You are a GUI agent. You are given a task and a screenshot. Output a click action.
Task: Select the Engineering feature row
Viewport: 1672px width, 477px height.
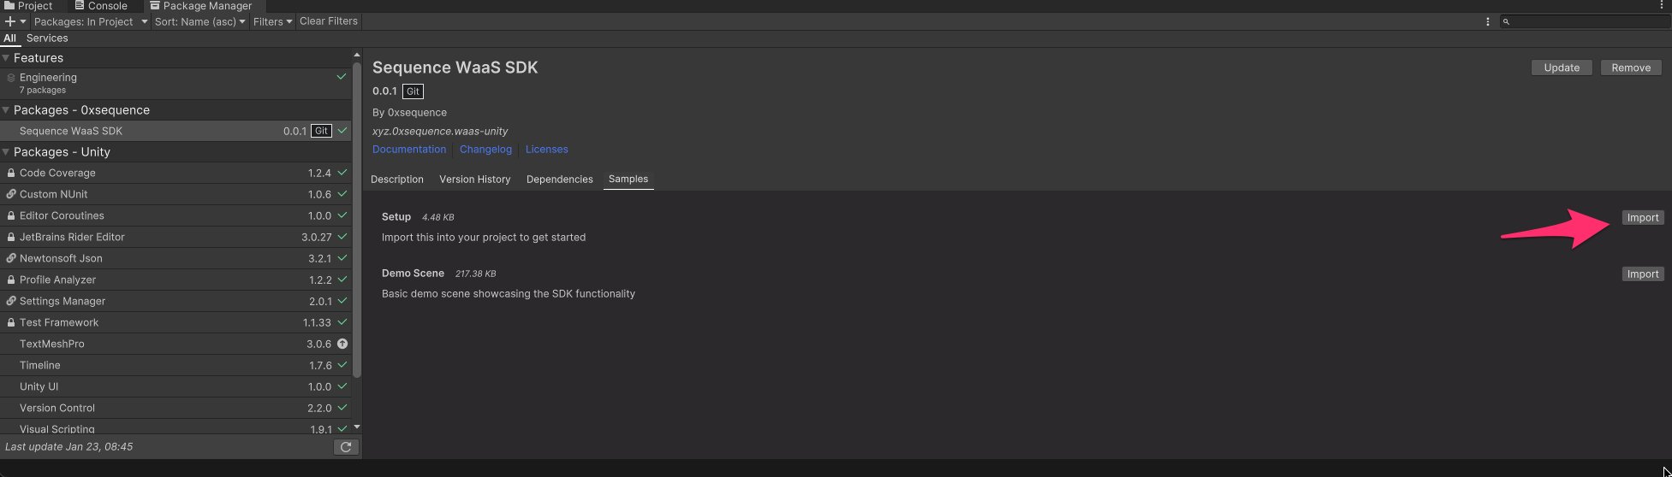176,84
